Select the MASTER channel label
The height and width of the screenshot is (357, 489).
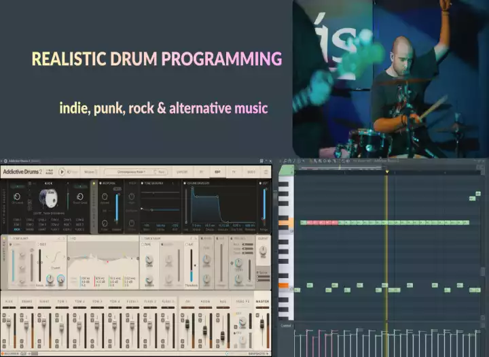[x=262, y=301]
